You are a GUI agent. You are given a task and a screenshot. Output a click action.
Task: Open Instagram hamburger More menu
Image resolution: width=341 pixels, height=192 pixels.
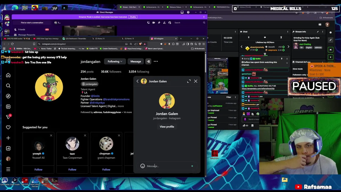pyautogui.click(x=8, y=169)
